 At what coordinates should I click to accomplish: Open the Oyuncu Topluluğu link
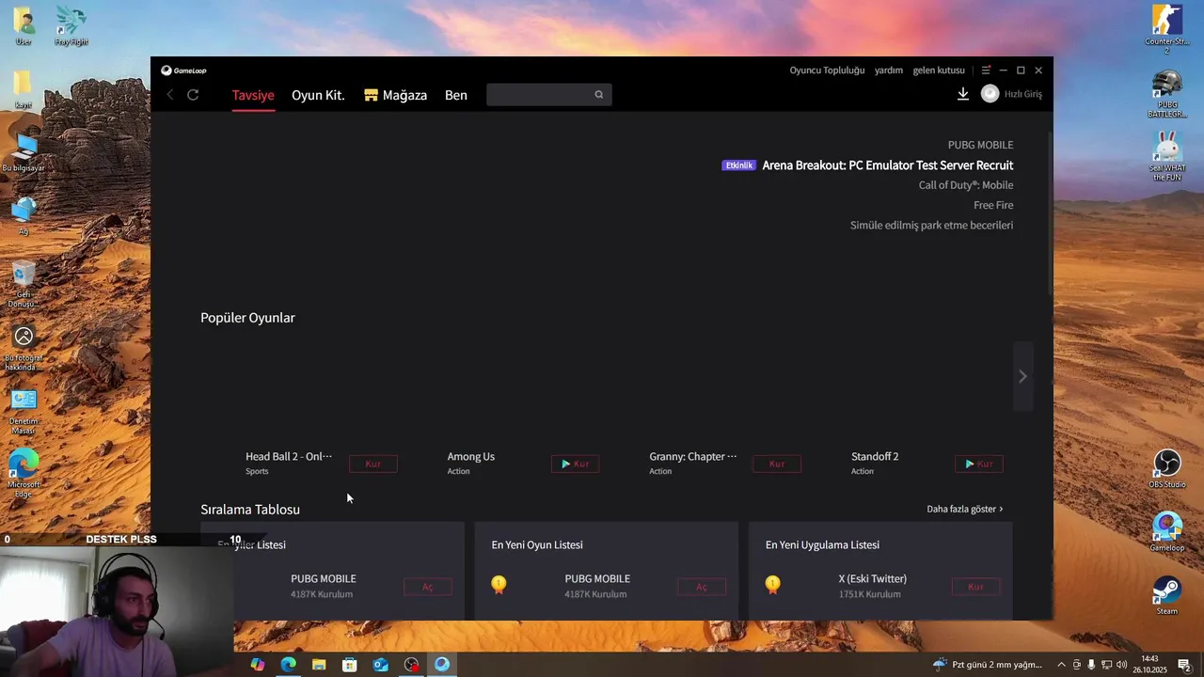(x=827, y=71)
